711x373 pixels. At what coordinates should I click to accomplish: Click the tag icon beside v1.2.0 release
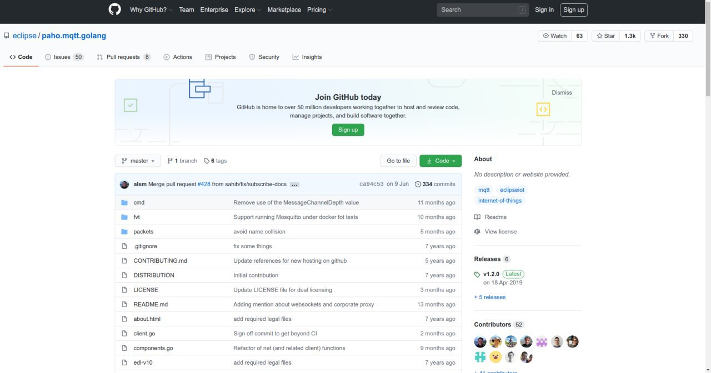(x=477, y=274)
